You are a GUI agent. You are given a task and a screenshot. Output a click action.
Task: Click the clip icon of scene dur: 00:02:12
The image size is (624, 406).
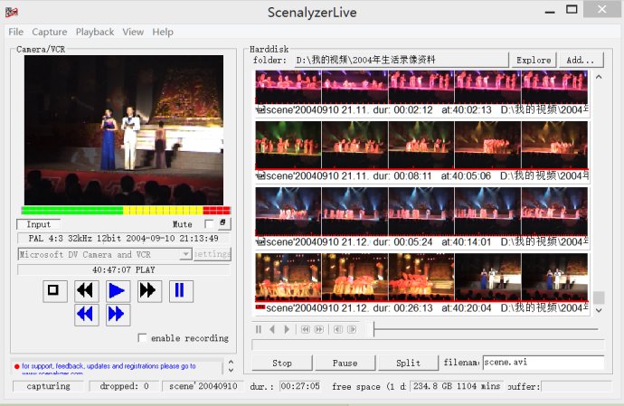[x=260, y=109]
